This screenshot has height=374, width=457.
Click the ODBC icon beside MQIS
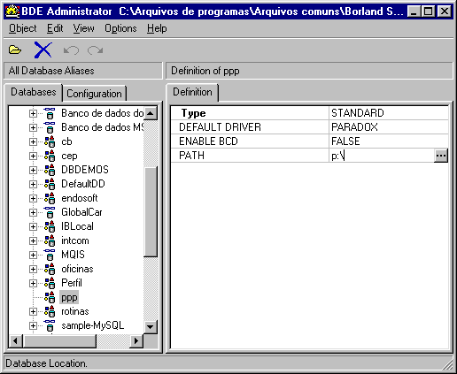[50, 255]
